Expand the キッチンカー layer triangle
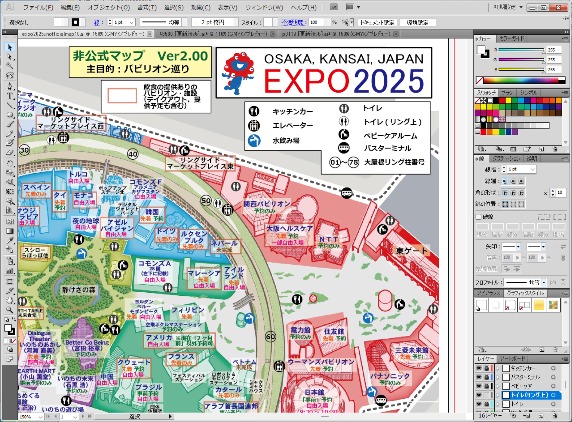 (498, 368)
